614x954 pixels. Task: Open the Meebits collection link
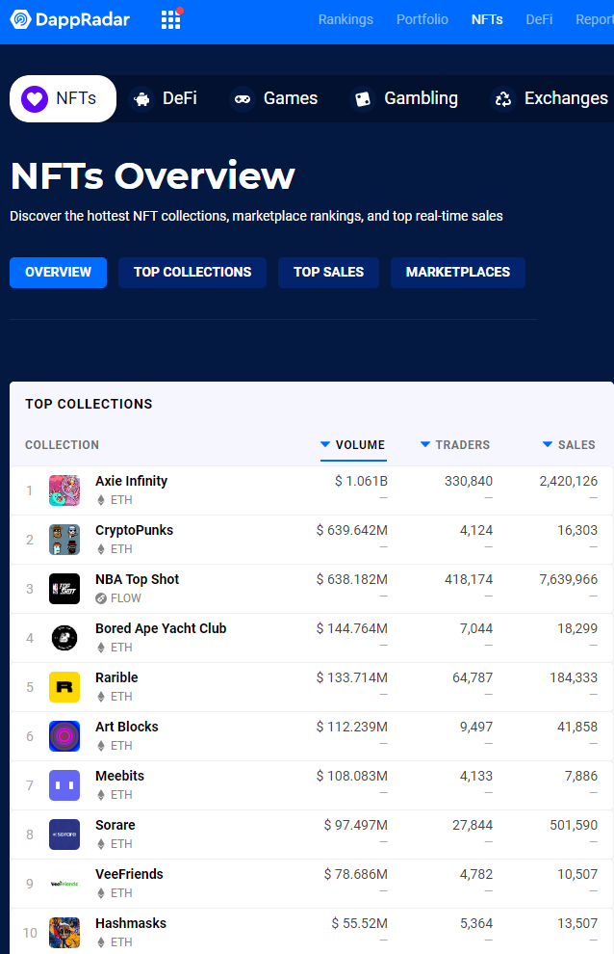pos(119,776)
